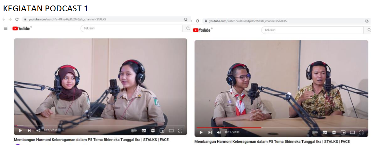379x148 pixels.
Task: Toggle subtitles in left video player
Action: [x=144, y=131]
